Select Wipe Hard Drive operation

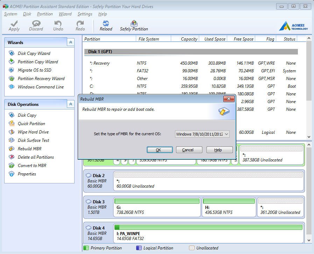33,132
